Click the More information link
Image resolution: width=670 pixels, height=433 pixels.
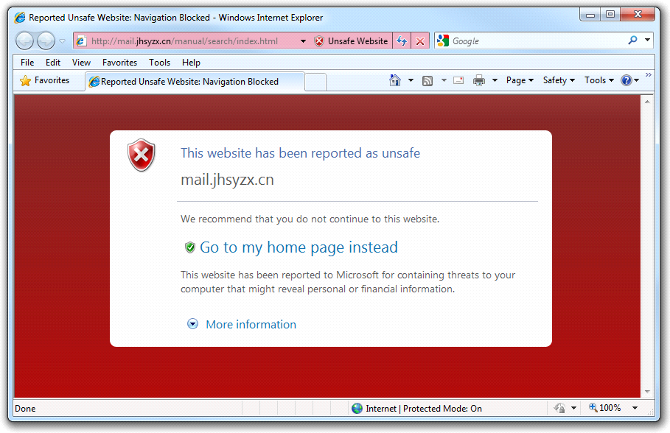251,325
